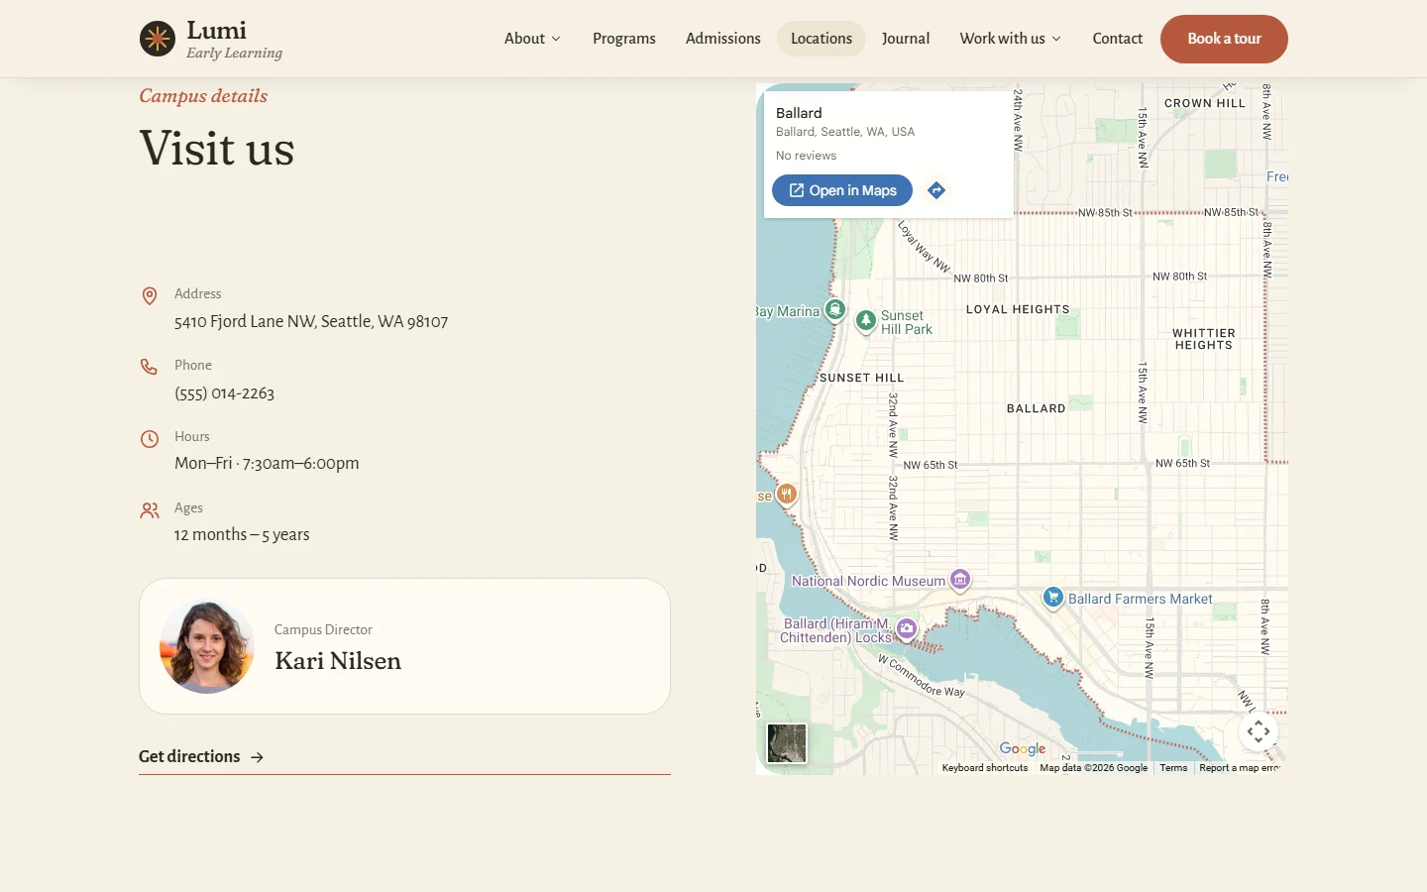Expand the About dropdown menu

[x=532, y=39]
